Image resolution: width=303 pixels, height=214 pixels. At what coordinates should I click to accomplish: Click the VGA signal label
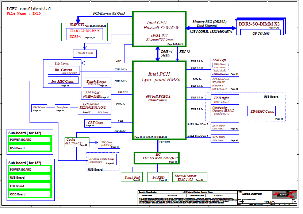click(120, 121)
